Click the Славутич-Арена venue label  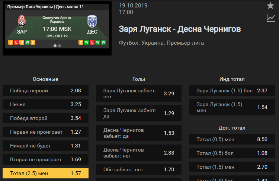[x=57, y=20]
